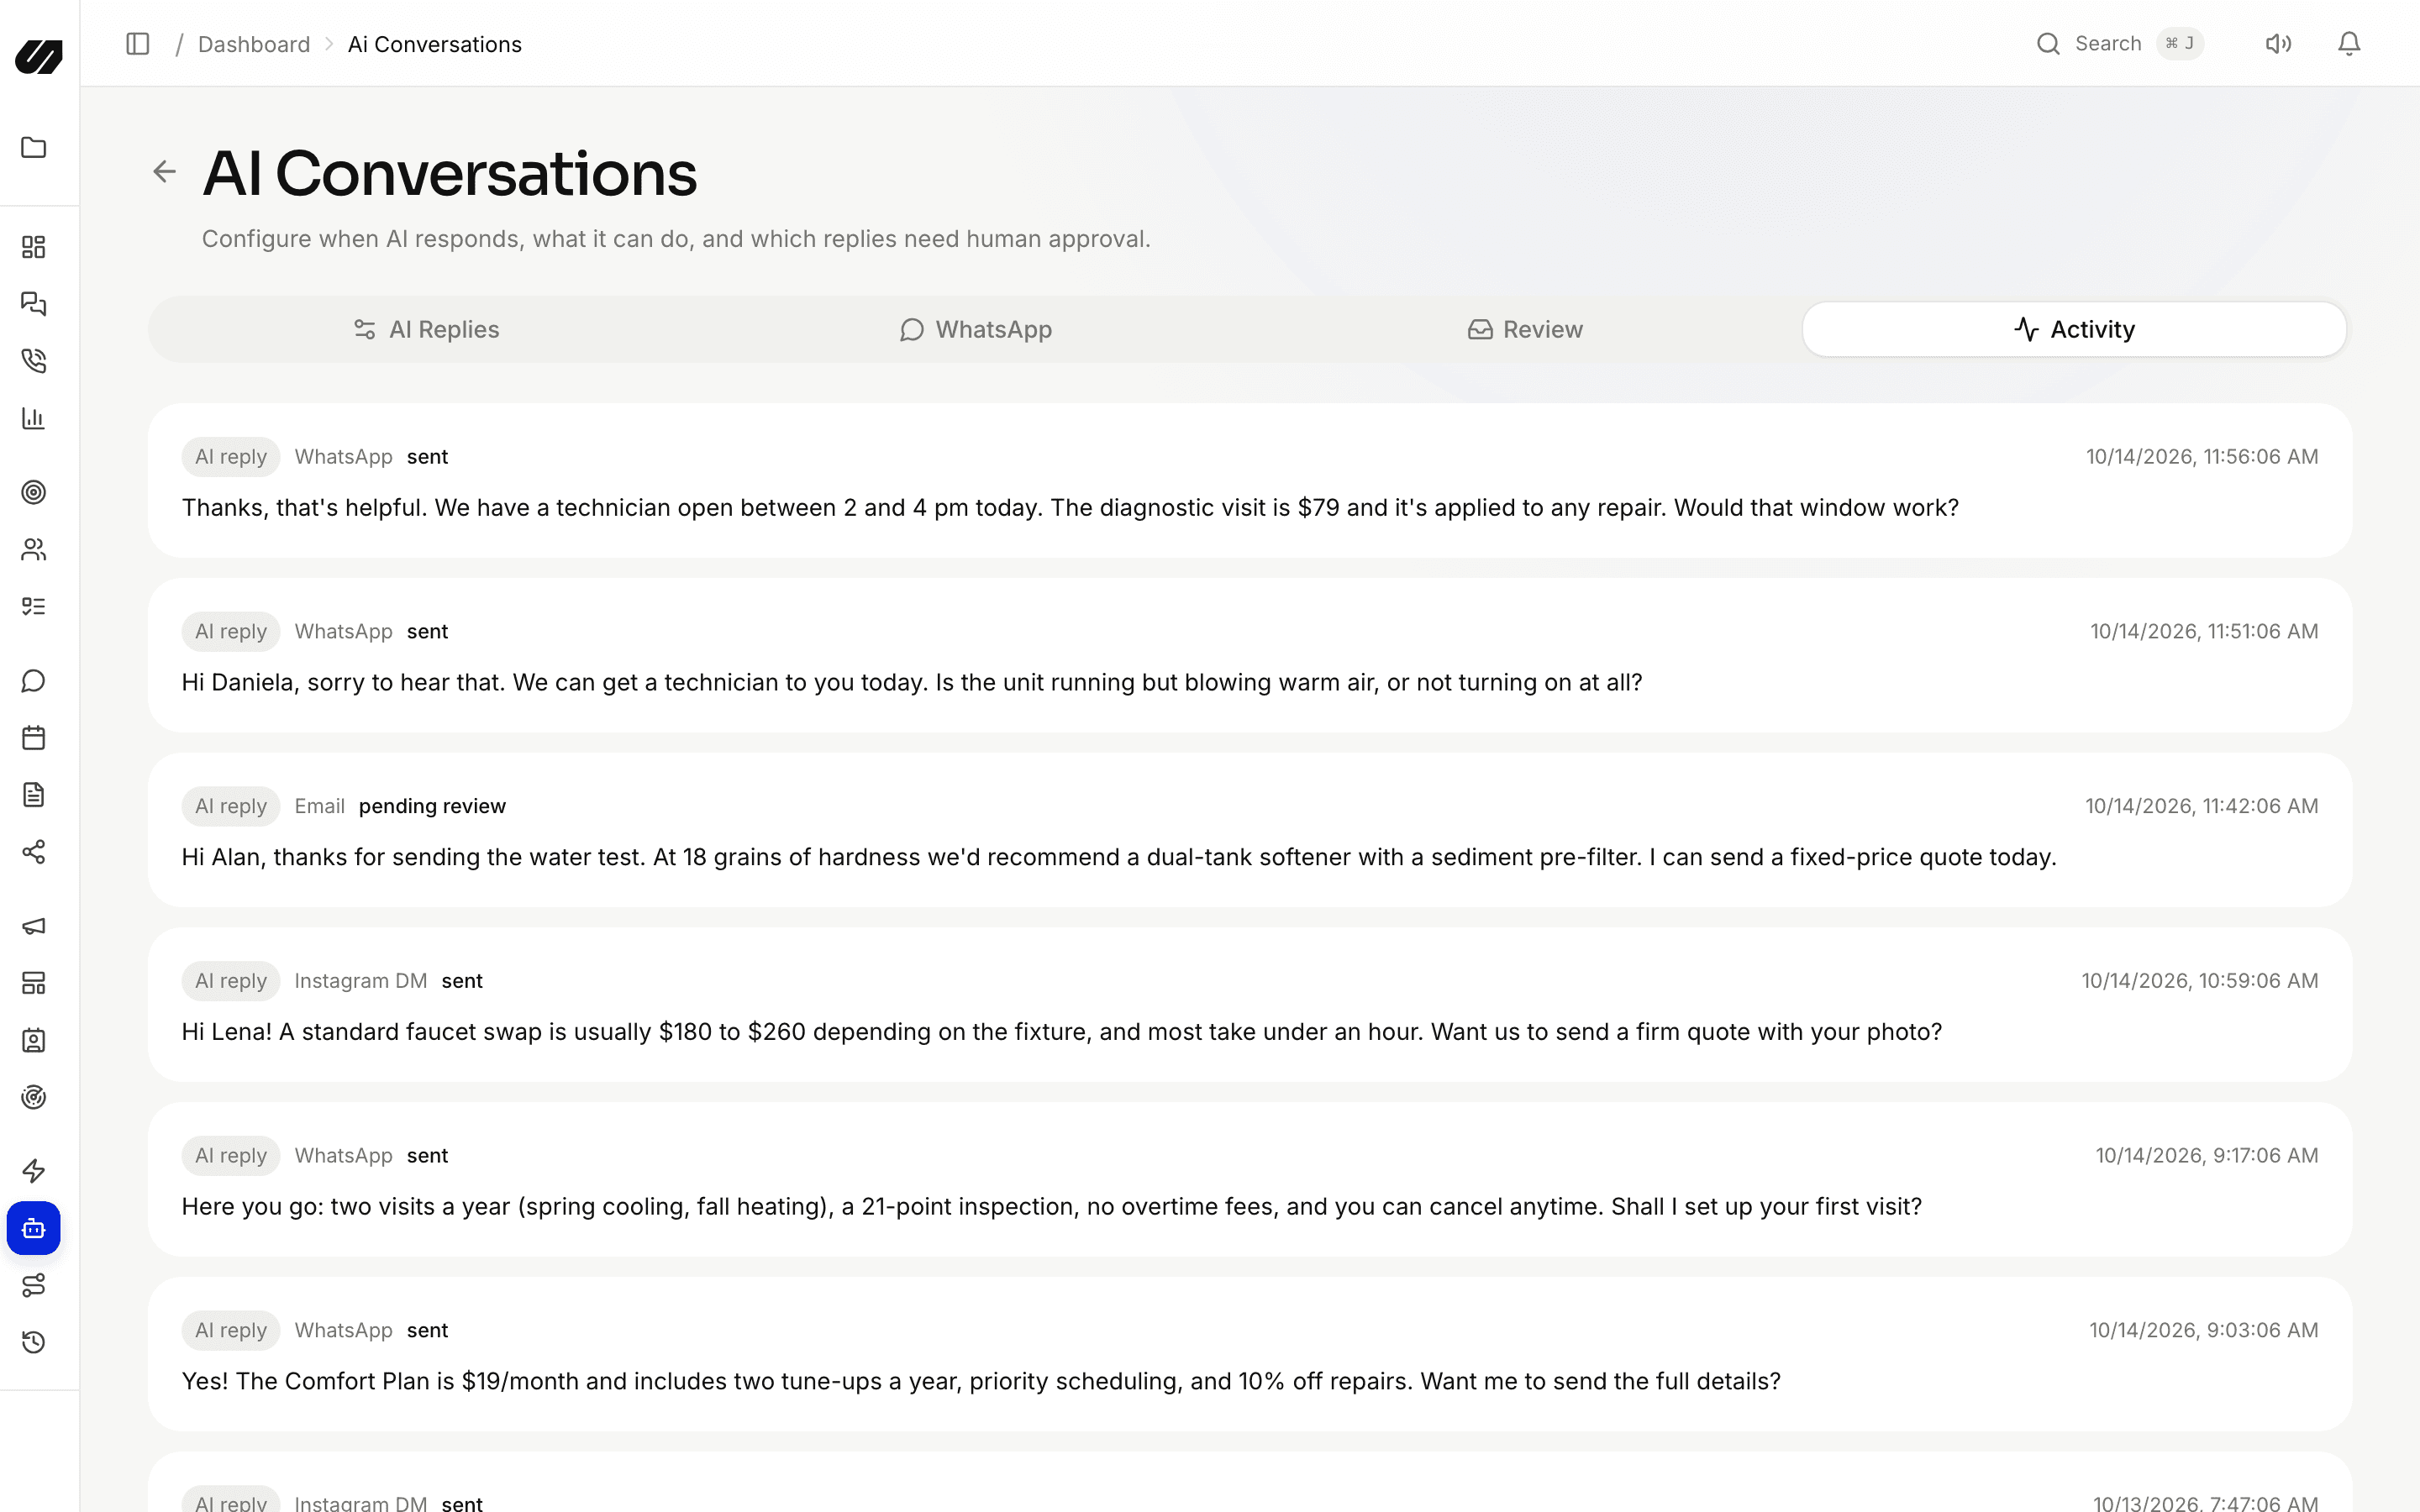Open the single chat bubble sidebar icon

coord(34,681)
